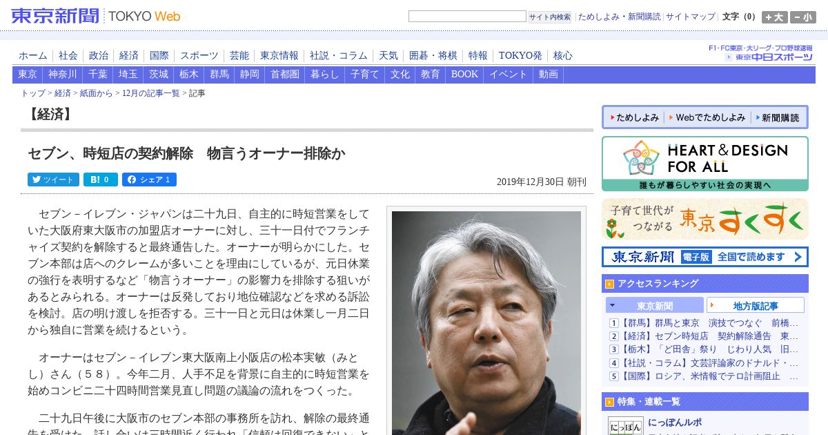Click the article portrait photo

486,323
